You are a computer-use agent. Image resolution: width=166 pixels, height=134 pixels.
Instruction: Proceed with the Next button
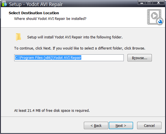click(121, 125)
